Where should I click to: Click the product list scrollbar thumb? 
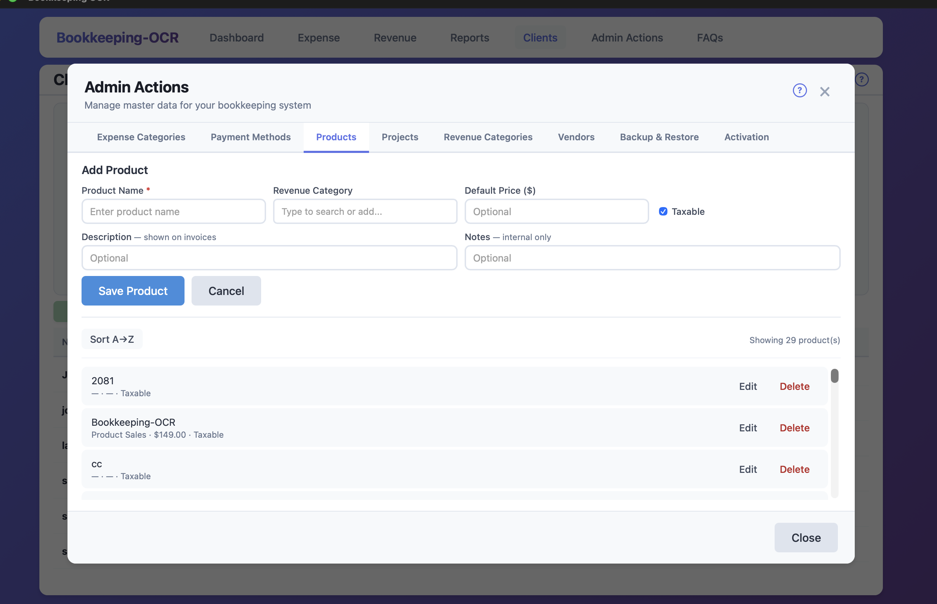[835, 376]
